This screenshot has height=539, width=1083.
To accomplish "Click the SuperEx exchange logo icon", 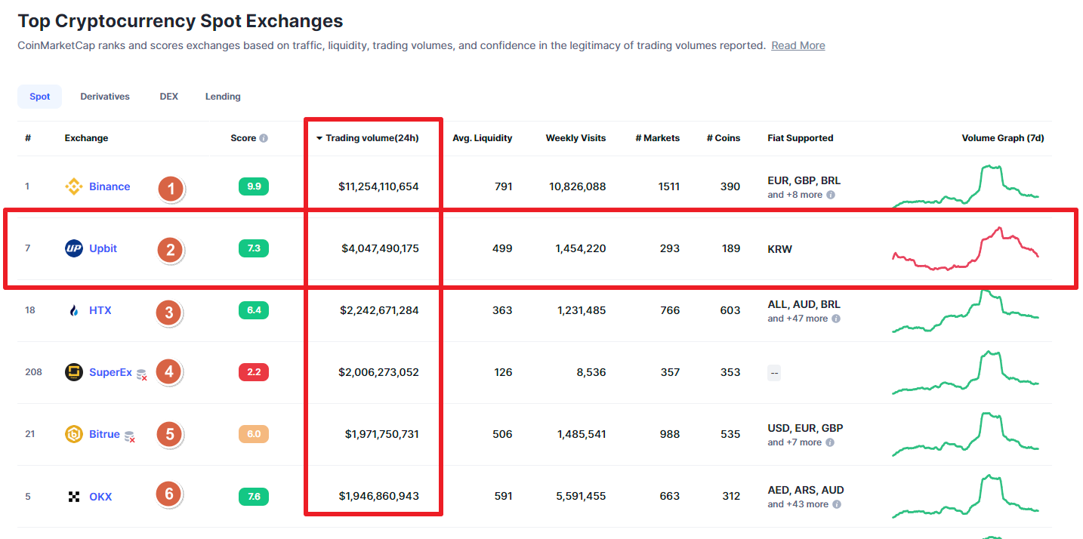I will (x=74, y=372).
